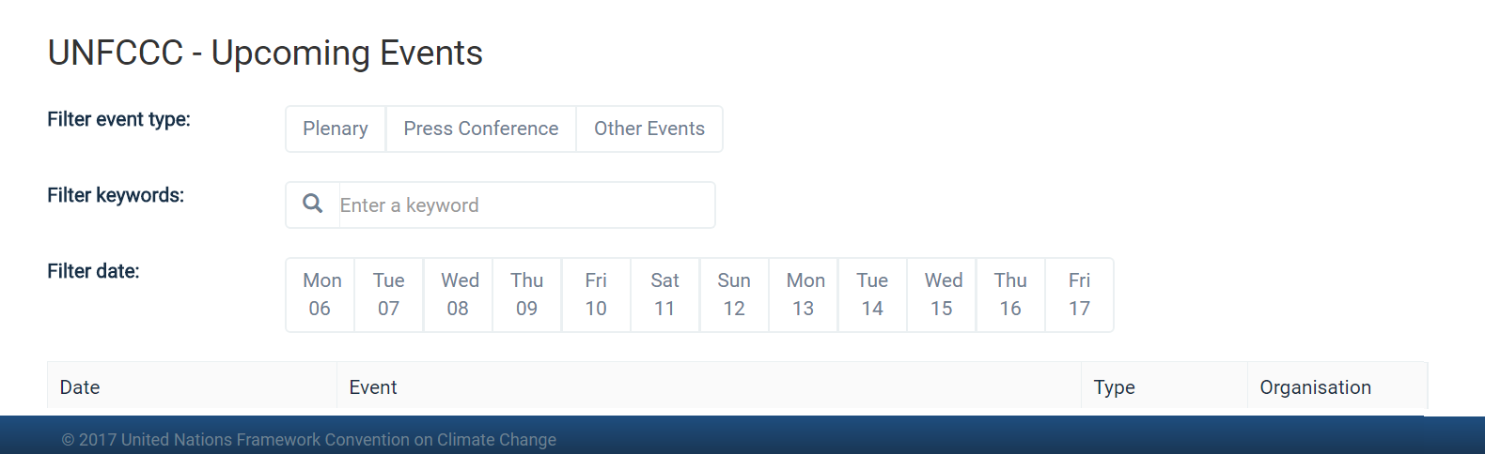The height and width of the screenshot is (454, 1485).
Task: Choose Mon 13 date filter
Action: [804, 295]
